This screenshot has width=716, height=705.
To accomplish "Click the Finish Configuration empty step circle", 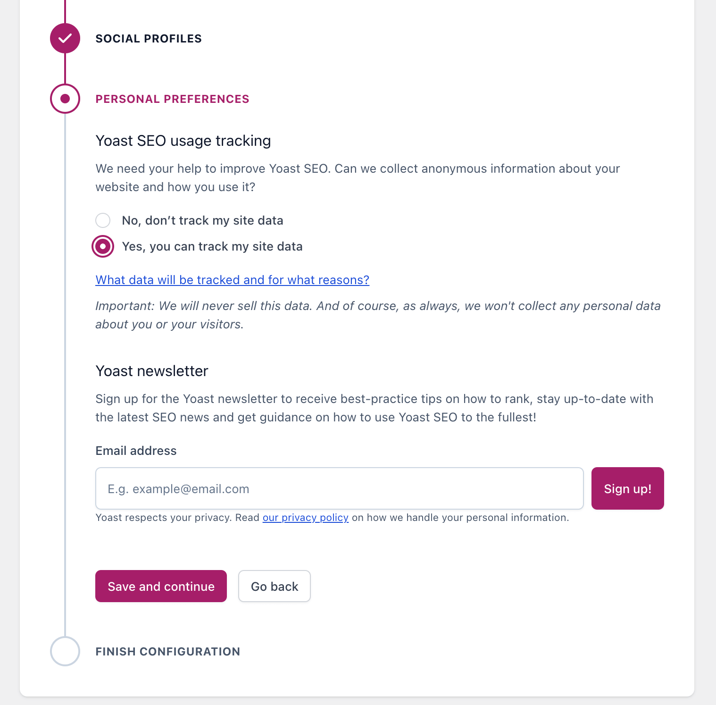I will pyautogui.click(x=65, y=651).
